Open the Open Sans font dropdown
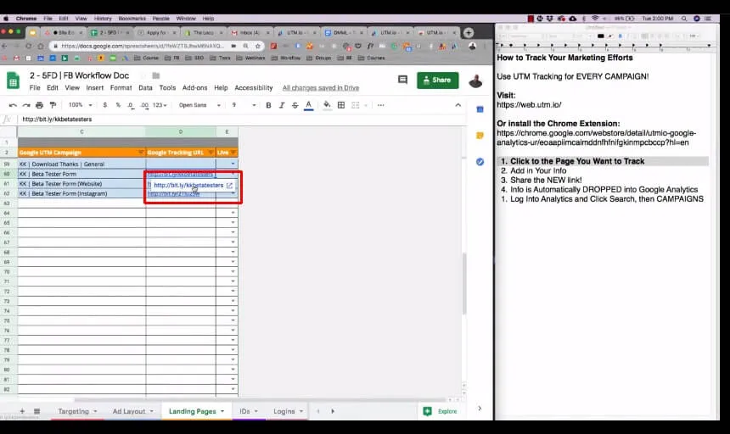730x434 pixels. coord(199,105)
